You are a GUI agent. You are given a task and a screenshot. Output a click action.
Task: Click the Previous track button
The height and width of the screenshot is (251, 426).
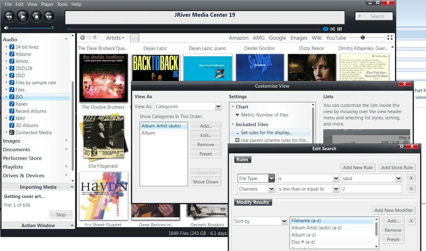pos(9,16)
